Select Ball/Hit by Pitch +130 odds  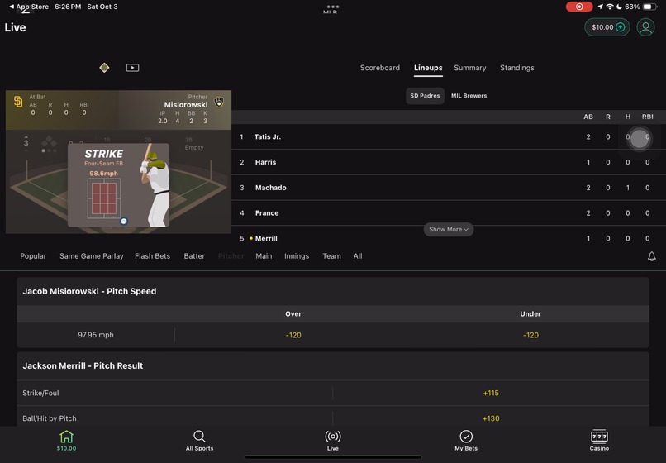(491, 418)
